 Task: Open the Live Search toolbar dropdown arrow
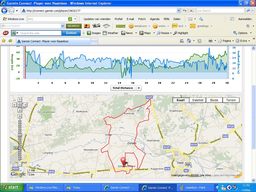point(62,26)
